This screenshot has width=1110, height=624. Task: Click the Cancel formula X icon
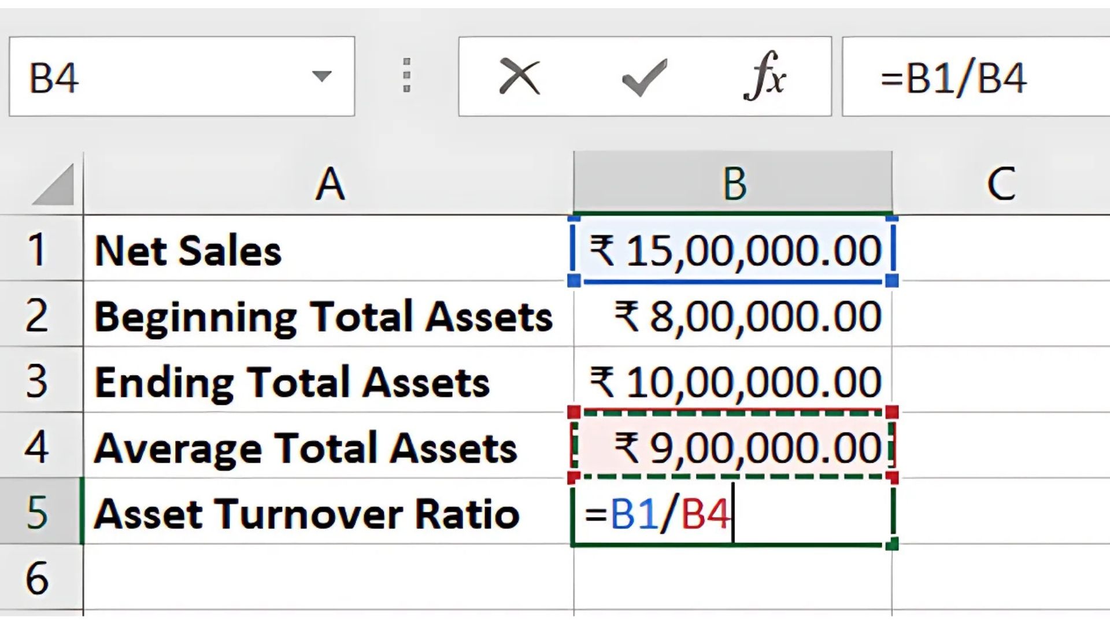coord(519,76)
